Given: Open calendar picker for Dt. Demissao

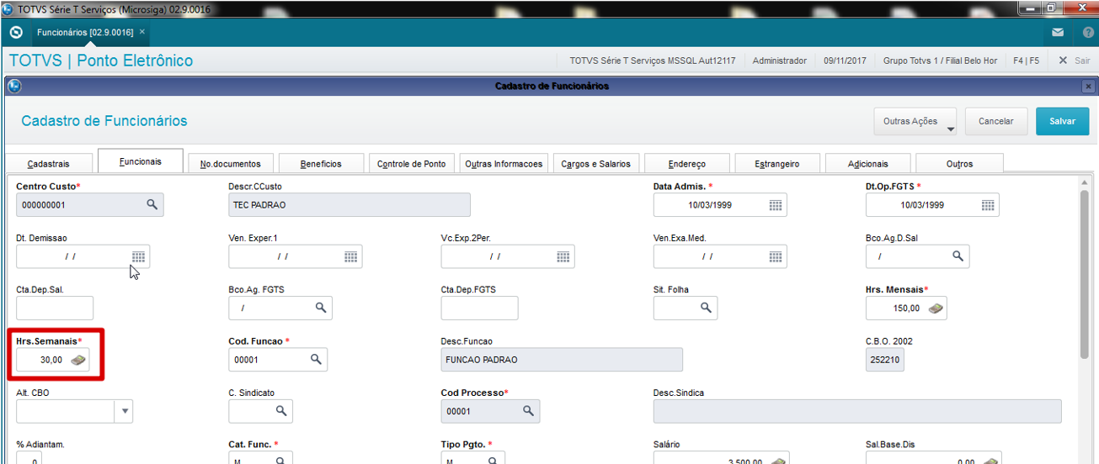Looking at the screenshot, I should [x=138, y=256].
